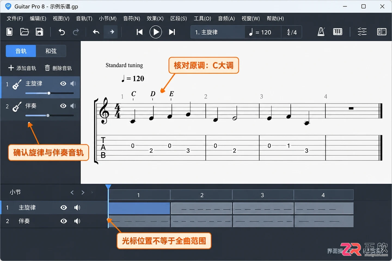Jump to the start of the song
392x261 pixels.
[x=139, y=32]
